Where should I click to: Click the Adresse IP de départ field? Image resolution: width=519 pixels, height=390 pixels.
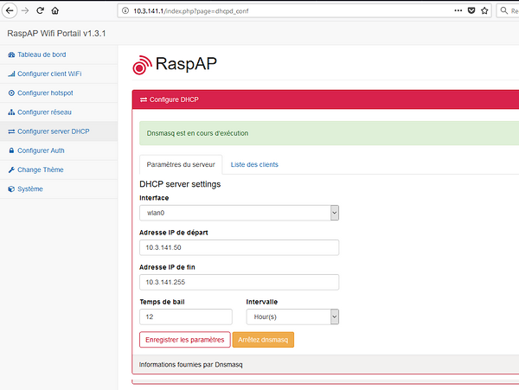pyautogui.click(x=239, y=247)
